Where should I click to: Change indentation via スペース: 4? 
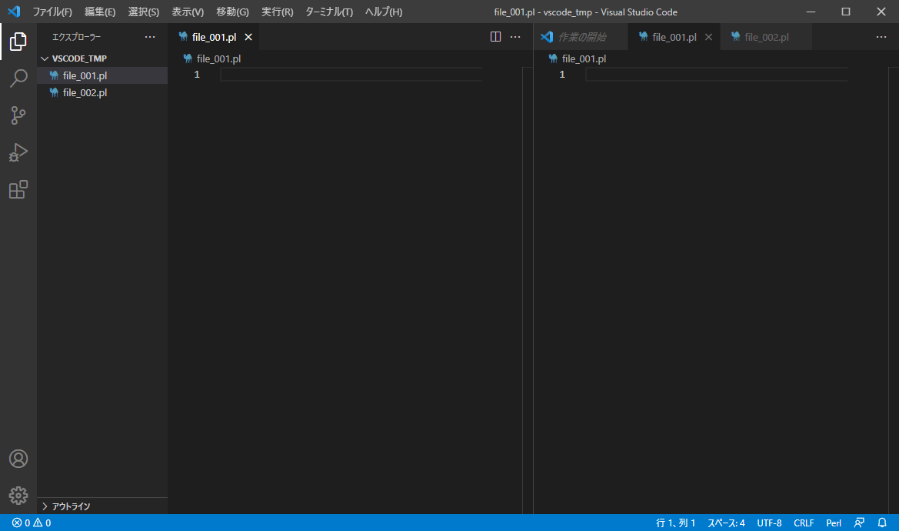coord(726,523)
